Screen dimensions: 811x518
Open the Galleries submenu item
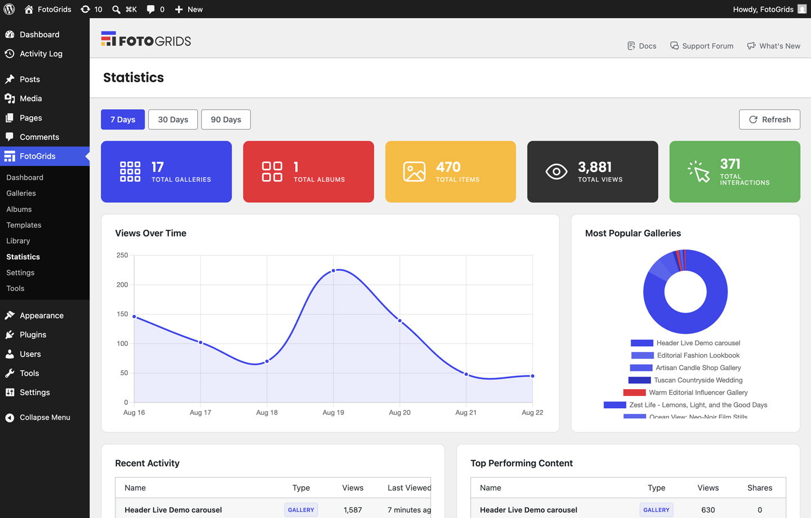21,193
